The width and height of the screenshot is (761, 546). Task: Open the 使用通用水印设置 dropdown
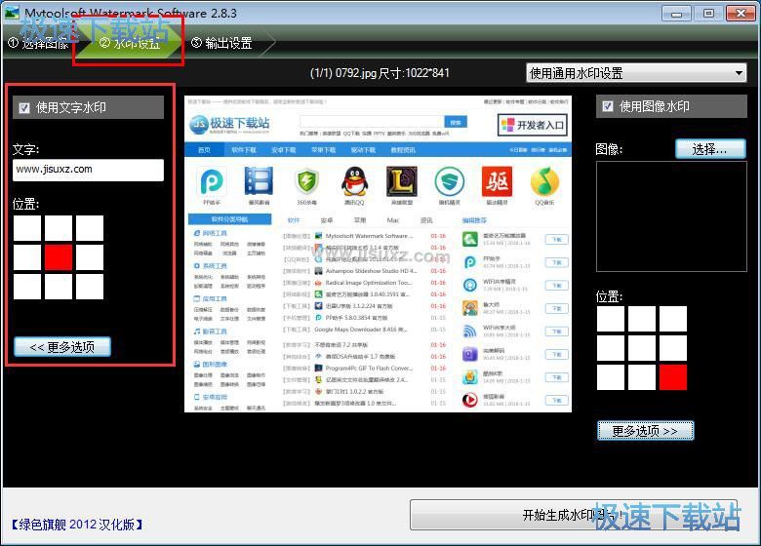[636, 73]
